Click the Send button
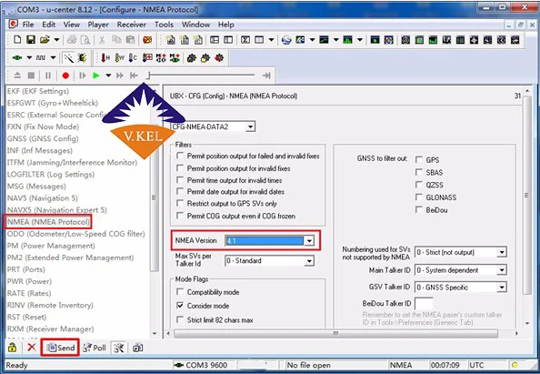 (61, 348)
